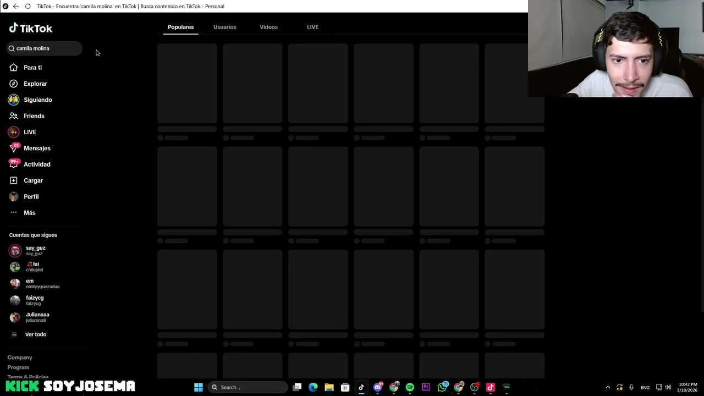The image size is (704, 396).
Task: Open Task View in the taskbar
Action: pyautogui.click(x=297, y=387)
